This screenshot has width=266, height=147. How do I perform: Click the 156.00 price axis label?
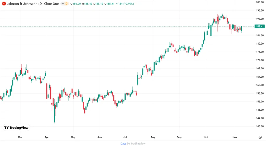click(x=260, y=93)
